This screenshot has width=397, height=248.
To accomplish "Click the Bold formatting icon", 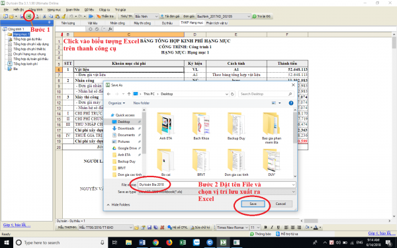I will (265, 227).
